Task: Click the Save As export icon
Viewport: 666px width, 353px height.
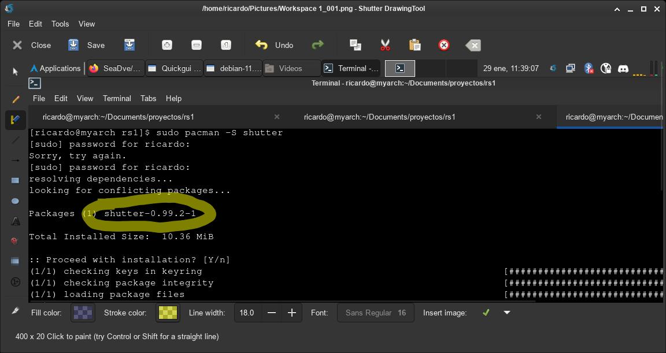Action: 129,45
